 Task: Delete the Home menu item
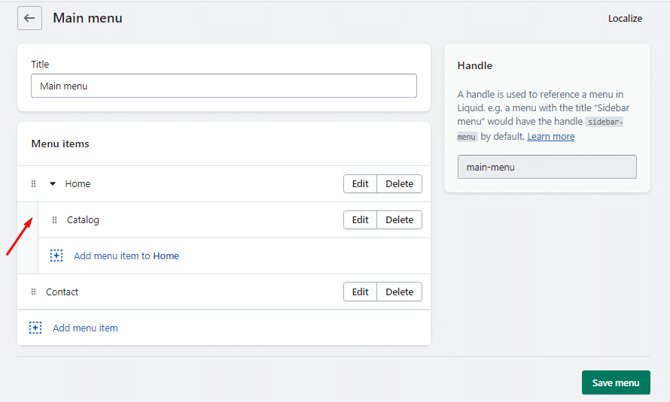click(399, 184)
